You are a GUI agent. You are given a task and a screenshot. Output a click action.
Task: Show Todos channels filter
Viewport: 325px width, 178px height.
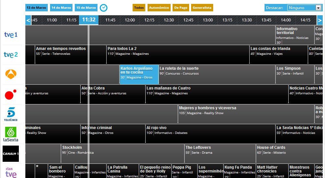point(139,8)
